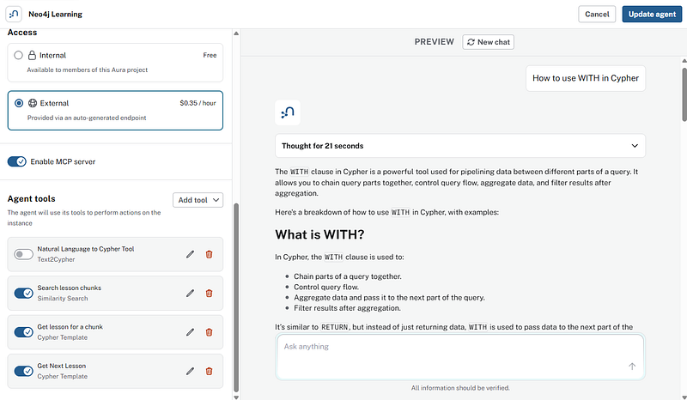Screen dimensions: 687x400
Task: Click the 'Text2Cypher' tool type label
Action: [x=56, y=259]
